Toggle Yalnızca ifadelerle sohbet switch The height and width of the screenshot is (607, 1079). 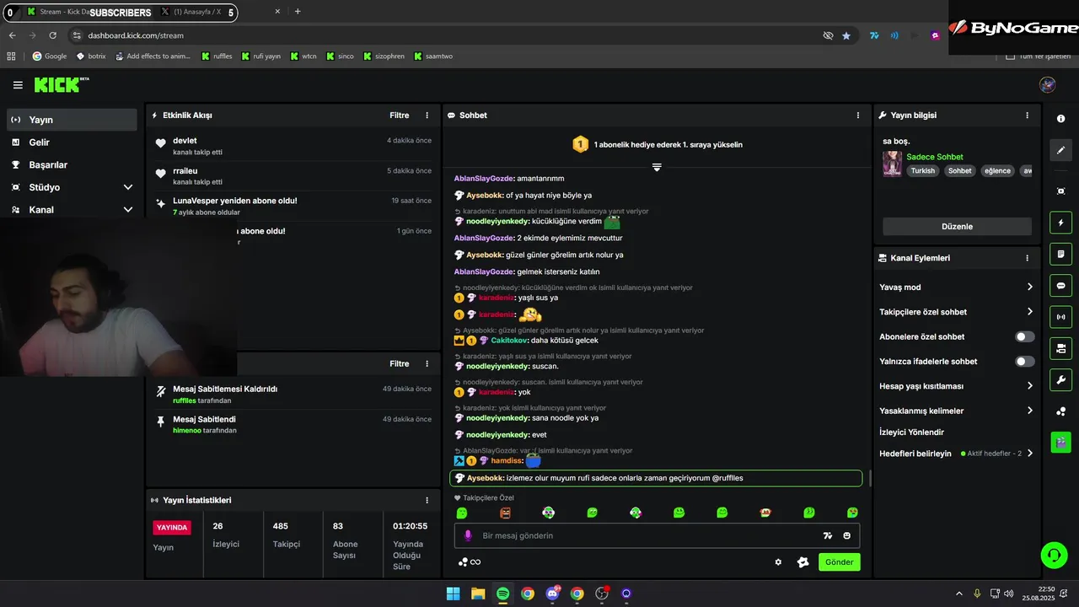(x=1024, y=362)
